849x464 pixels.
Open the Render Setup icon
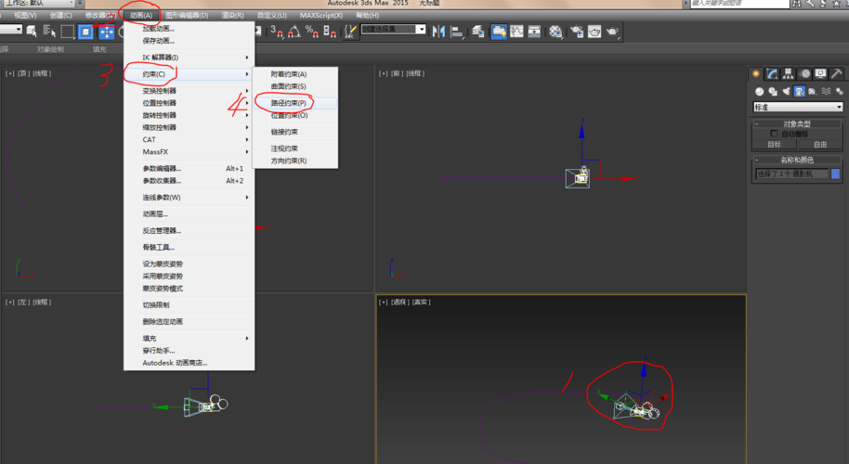point(577,32)
